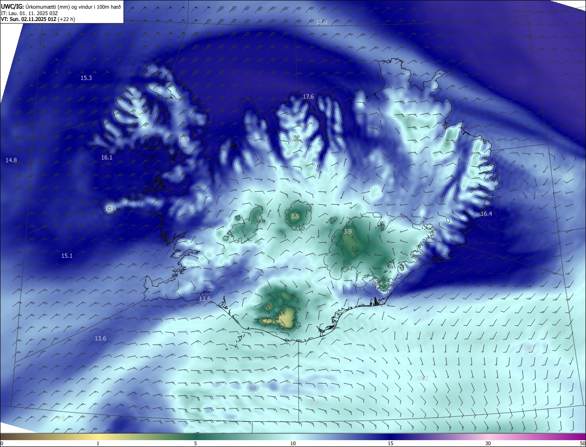
Task: Click the map value "16.4"
Action: click(486, 214)
